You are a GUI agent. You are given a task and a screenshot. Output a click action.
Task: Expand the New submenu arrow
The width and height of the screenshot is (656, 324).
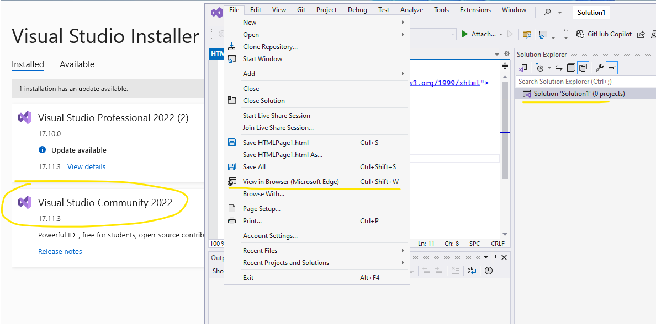pos(403,22)
